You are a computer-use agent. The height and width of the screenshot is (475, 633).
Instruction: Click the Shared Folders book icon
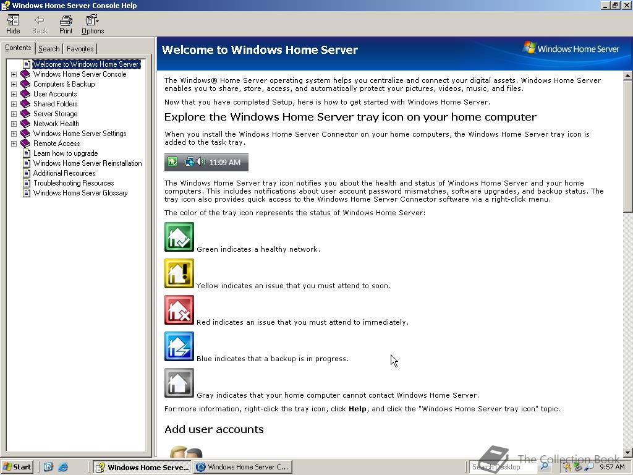tap(25, 104)
